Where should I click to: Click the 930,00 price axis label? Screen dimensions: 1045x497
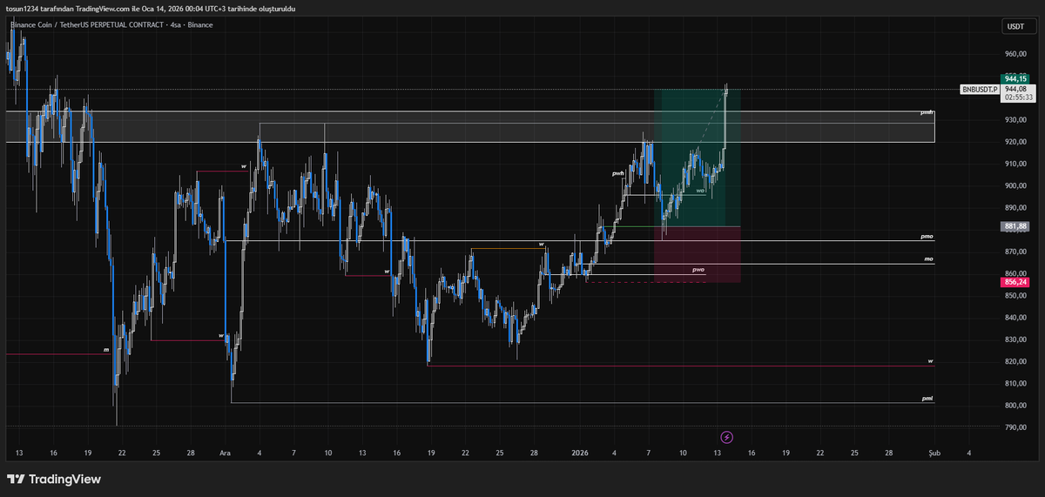tap(1015, 120)
